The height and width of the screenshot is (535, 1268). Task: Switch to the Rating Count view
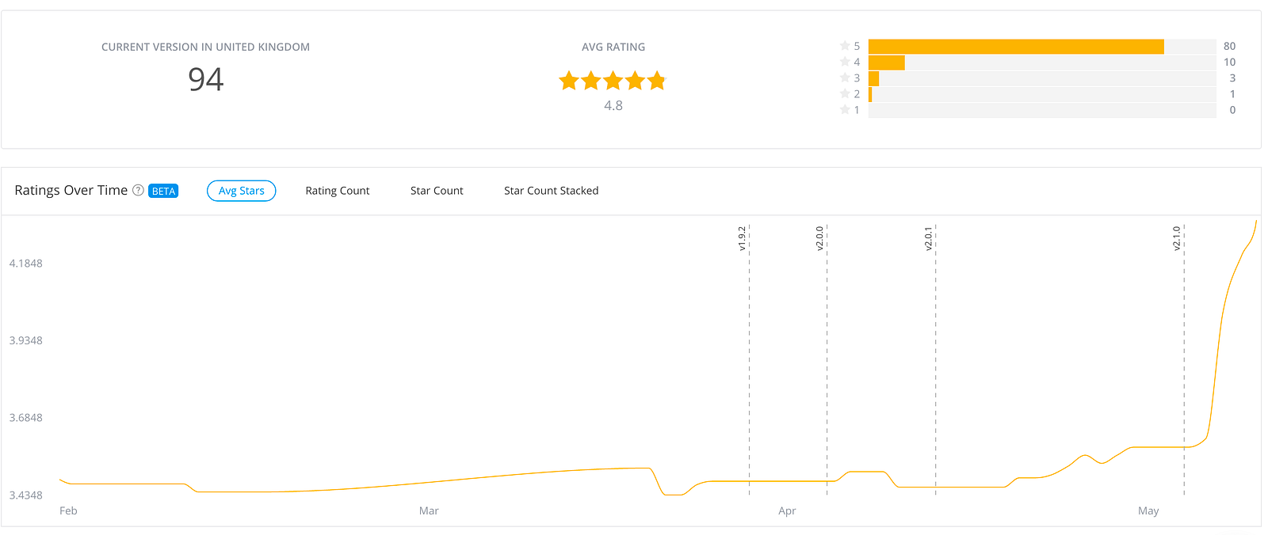coord(338,191)
